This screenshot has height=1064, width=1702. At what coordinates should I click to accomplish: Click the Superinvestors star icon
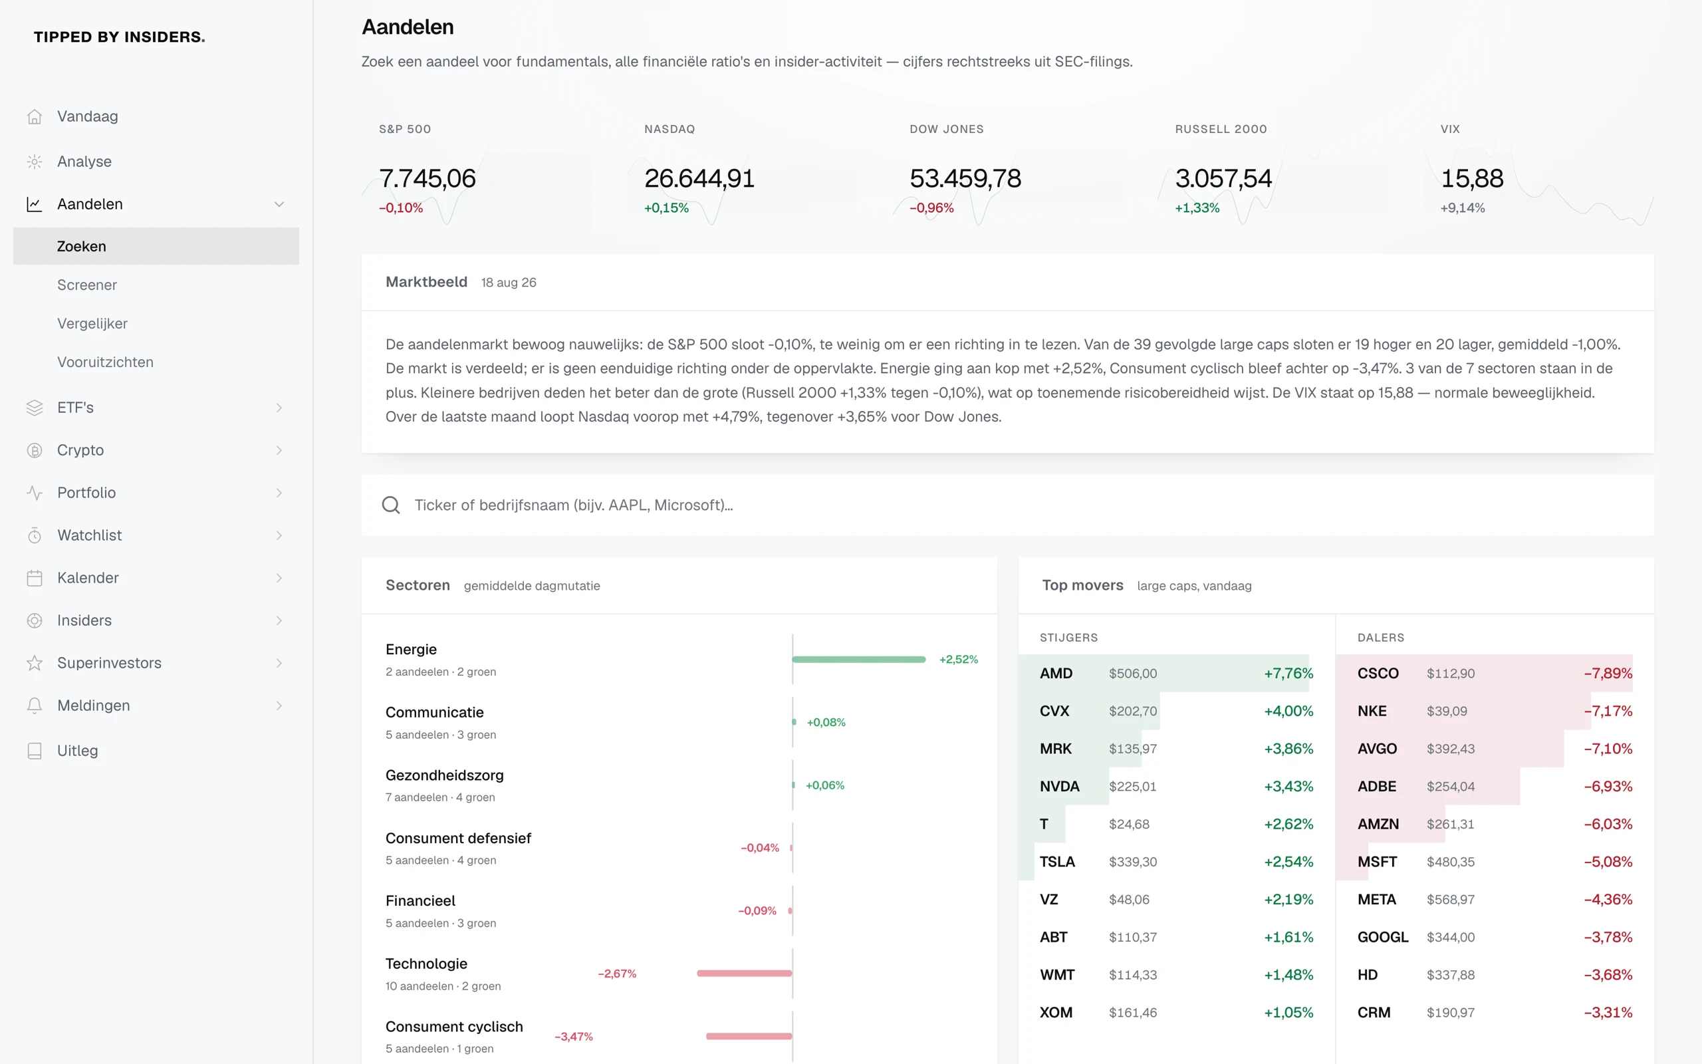[x=35, y=663]
